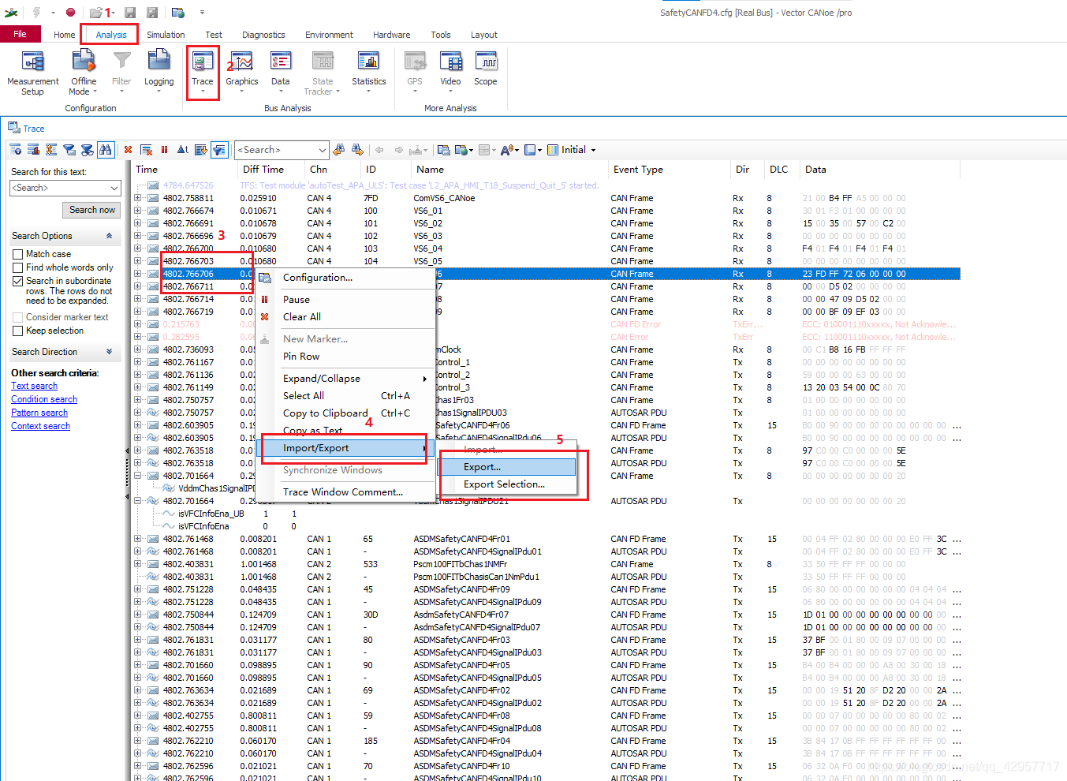Expand the Search Direction section

[109, 352]
